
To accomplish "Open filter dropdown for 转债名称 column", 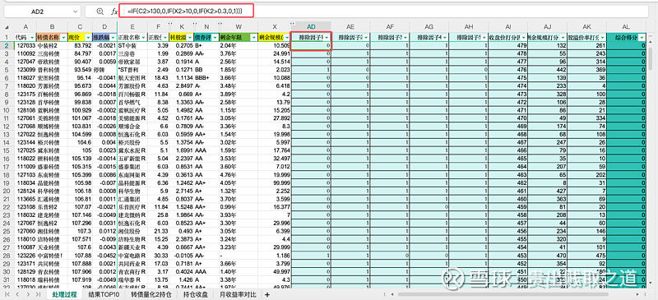I will point(63,37).
